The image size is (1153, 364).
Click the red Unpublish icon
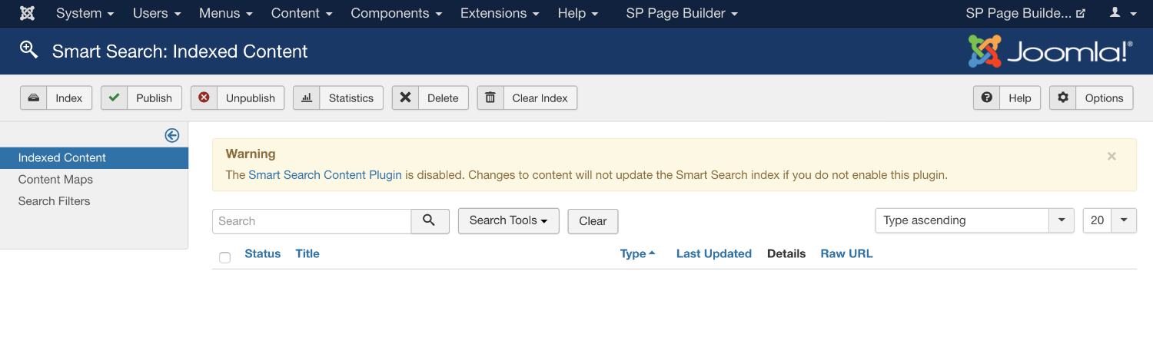click(204, 98)
